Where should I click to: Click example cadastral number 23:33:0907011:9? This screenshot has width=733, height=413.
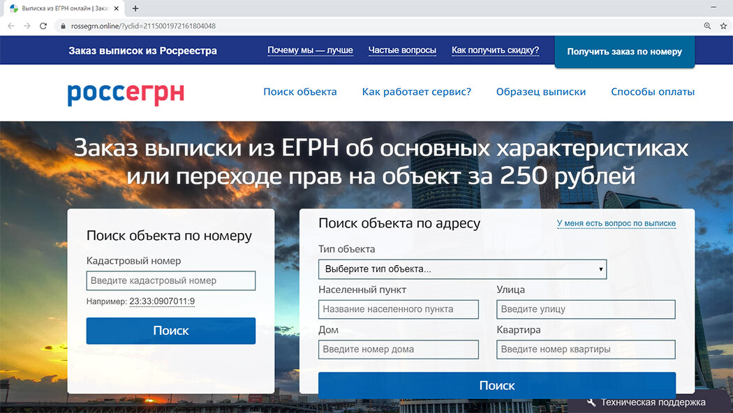click(162, 301)
